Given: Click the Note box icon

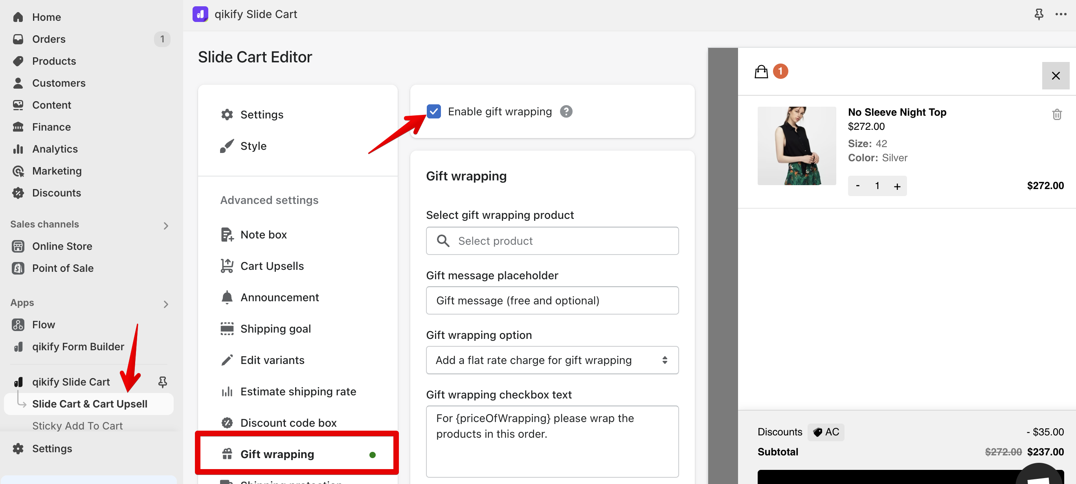Looking at the screenshot, I should click(227, 234).
